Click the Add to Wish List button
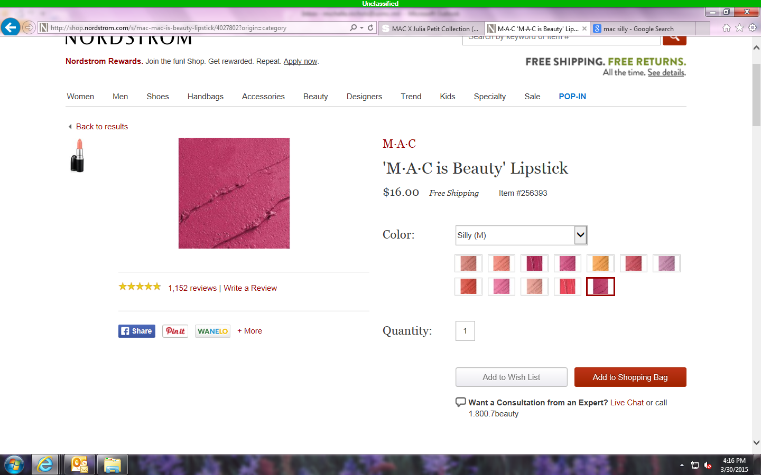Screen dimensions: 761x475 (x=511, y=377)
